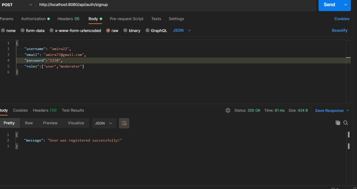This screenshot has width=357, height=189.
Task: Click the Send button
Action: 329,5
